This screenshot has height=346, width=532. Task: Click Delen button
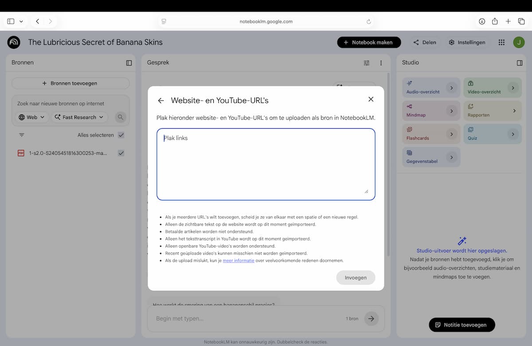pyautogui.click(x=425, y=43)
